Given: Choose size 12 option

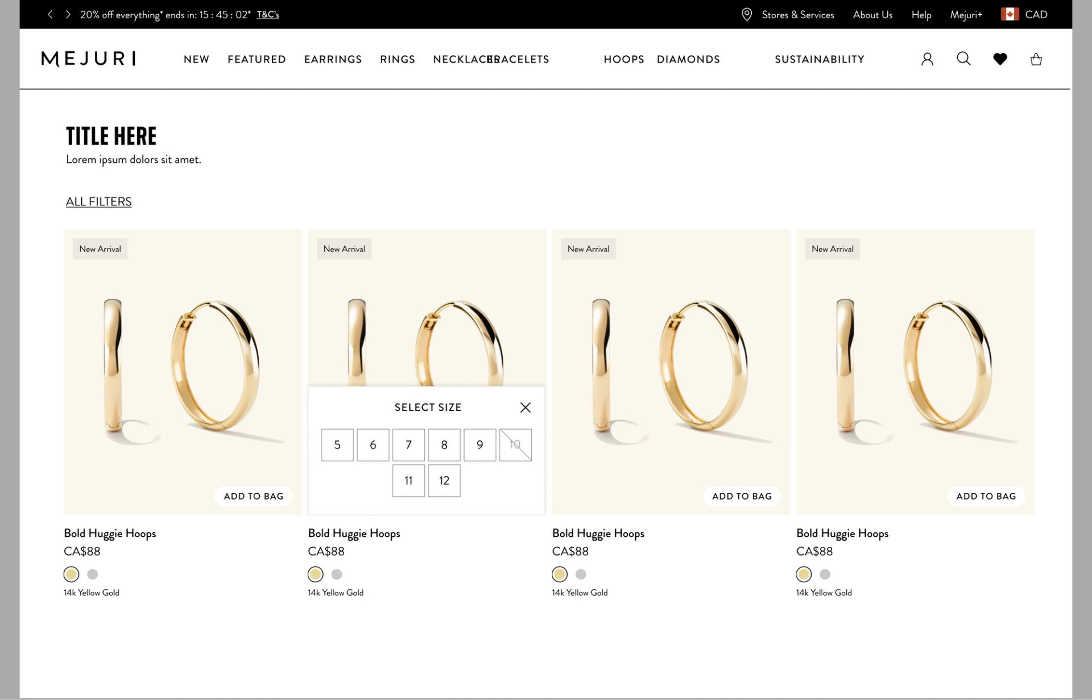Looking at the screenshot, I should [x=444, y=481].
